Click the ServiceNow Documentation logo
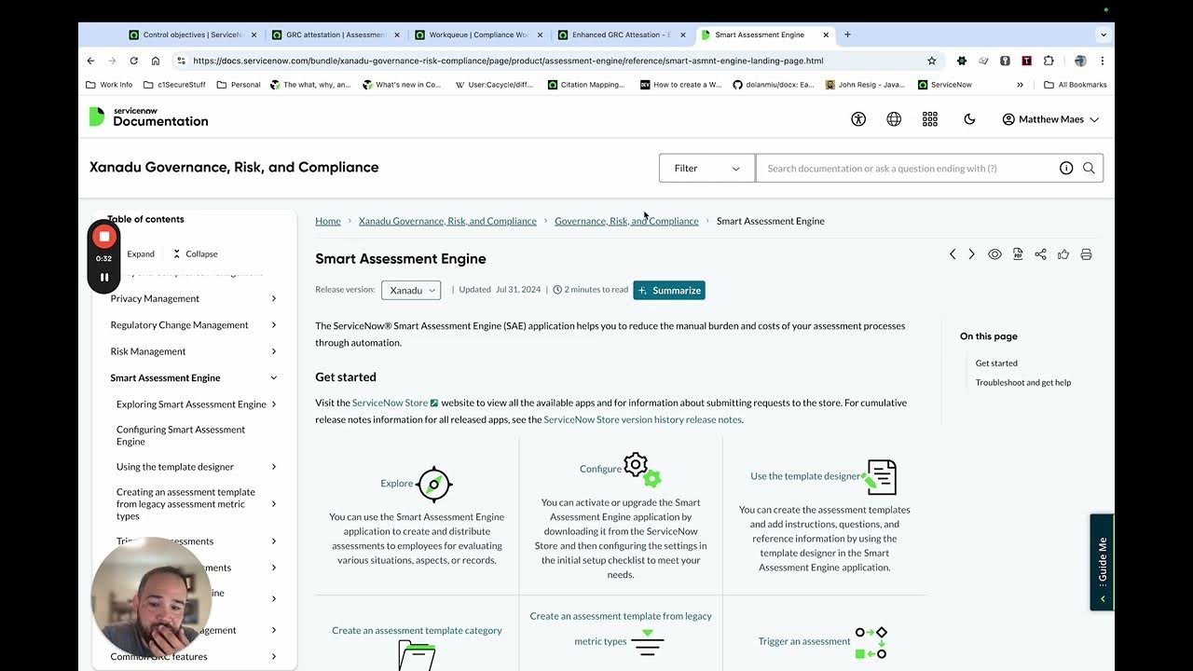 tap(149, 116)
